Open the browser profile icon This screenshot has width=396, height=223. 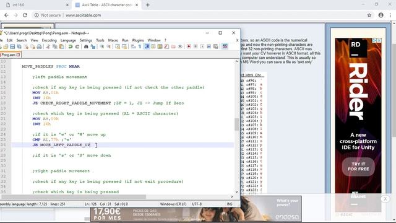coord(381,15)
